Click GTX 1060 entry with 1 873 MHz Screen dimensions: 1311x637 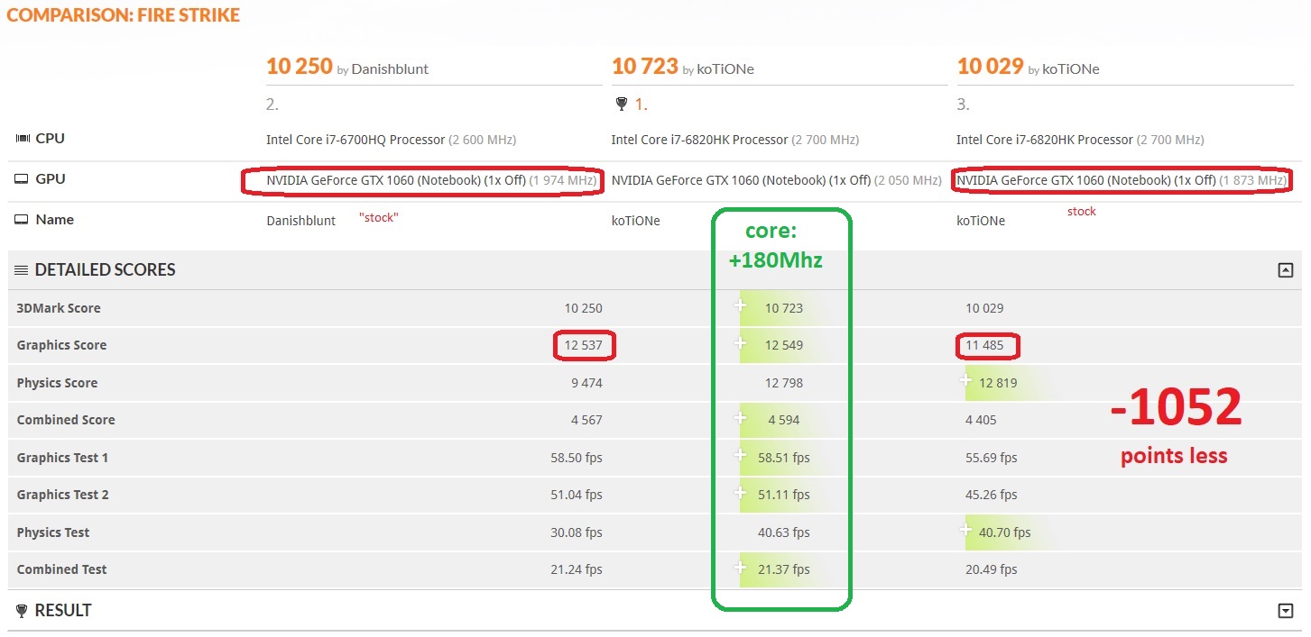point(1122,180)
